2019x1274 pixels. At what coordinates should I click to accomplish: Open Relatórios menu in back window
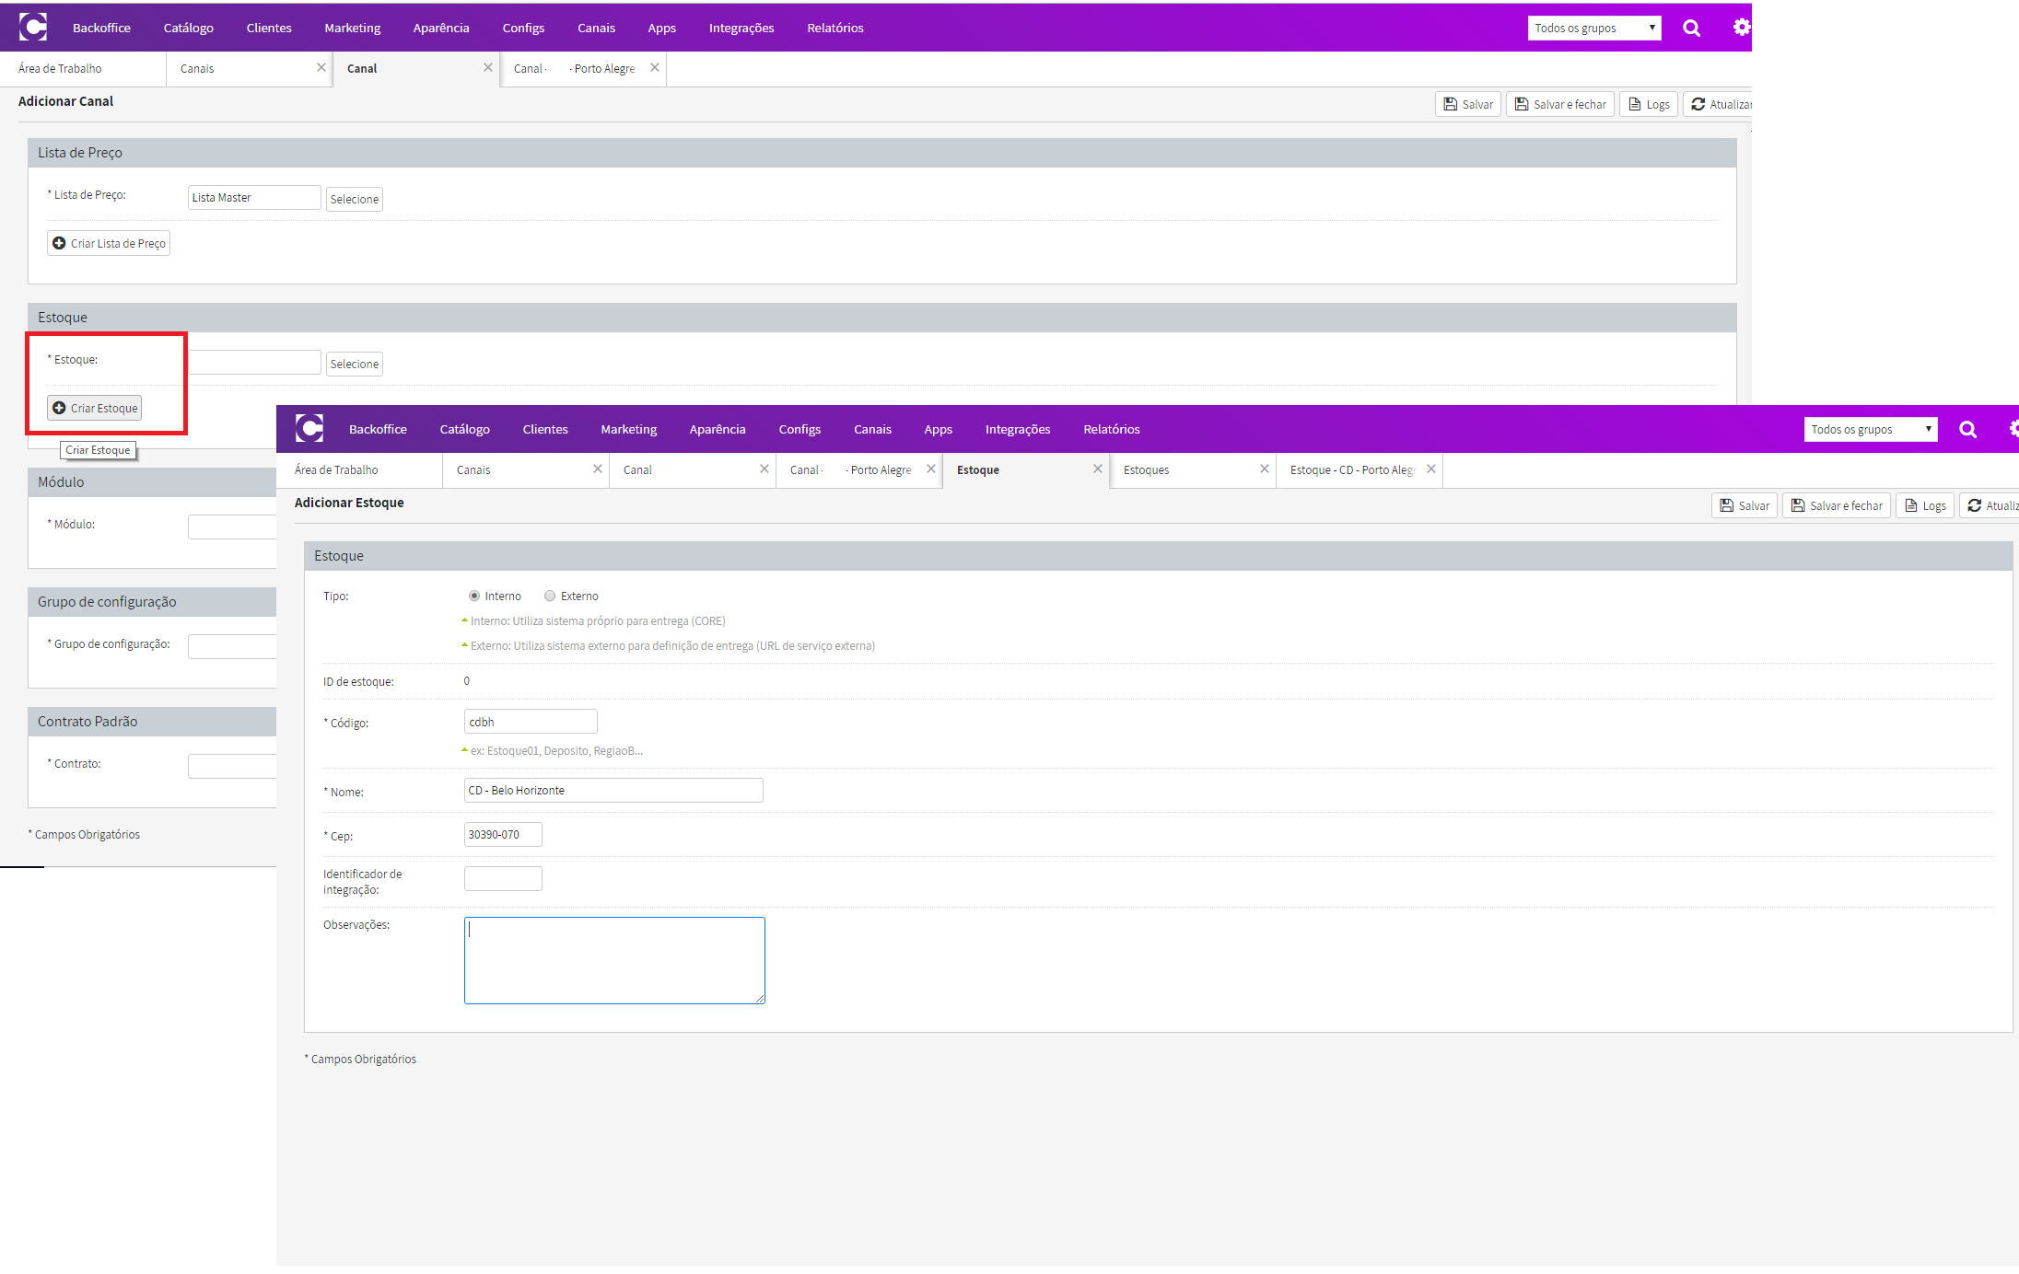pyautogui.click(x=835, y=28)
